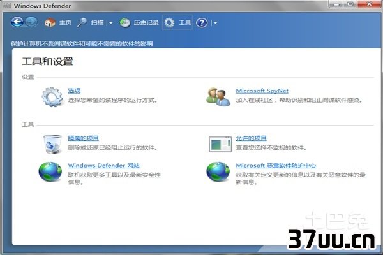Open the 允许的项目 link
The image size is (383, 255).
point(251,138)
